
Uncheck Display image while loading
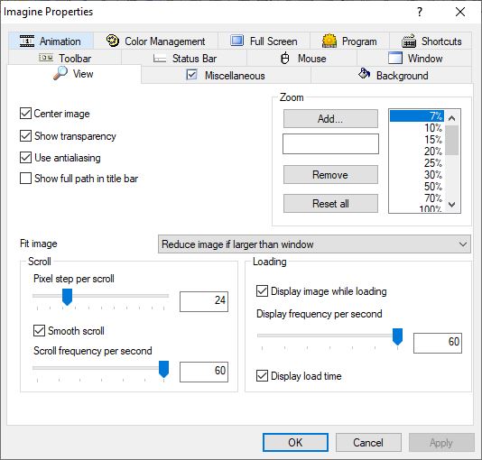pyautogui.click(x=262, y=290)
